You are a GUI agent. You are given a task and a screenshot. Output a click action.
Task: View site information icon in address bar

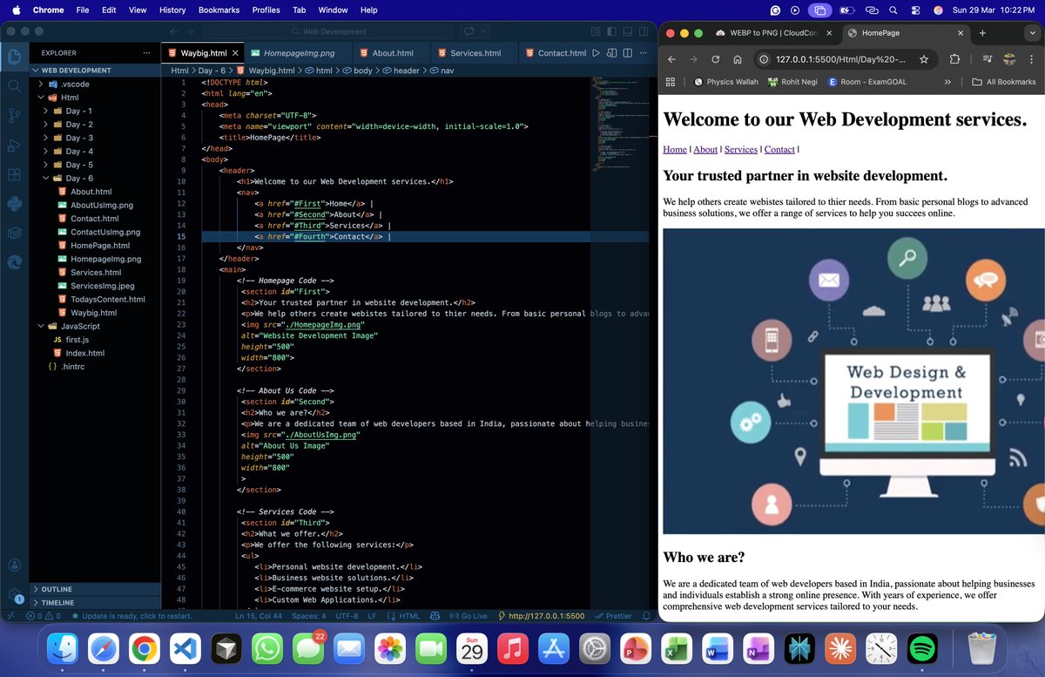[x=763, y=59]
